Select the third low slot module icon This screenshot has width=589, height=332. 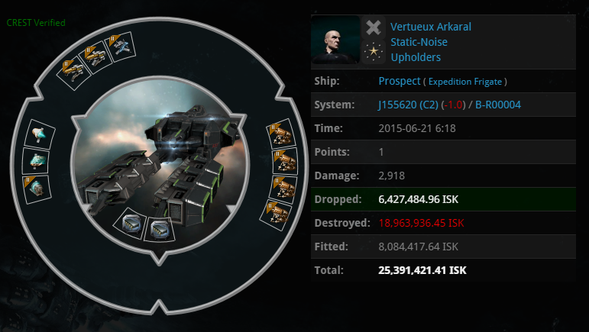(x=283, y=189)
